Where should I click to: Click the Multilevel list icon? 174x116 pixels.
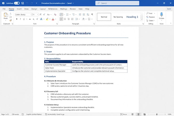[x=73, y=15]
